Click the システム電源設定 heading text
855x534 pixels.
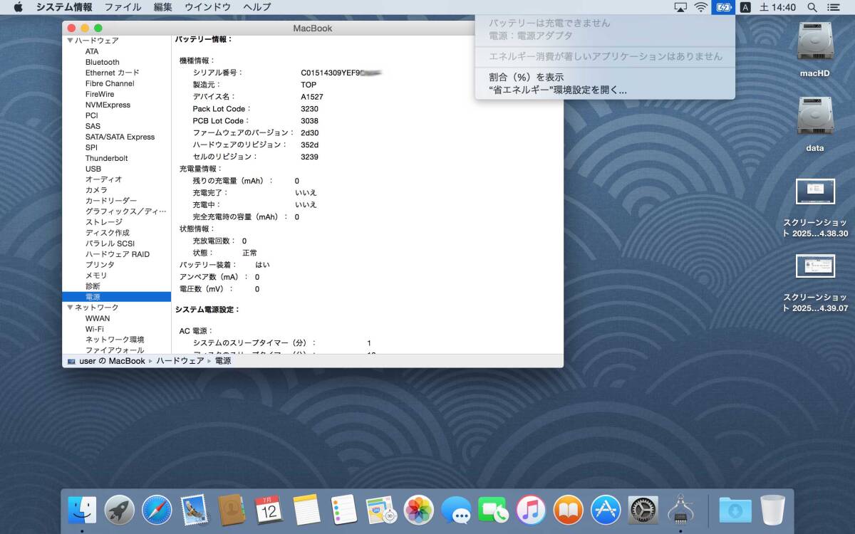pyautogui.click(x=207, y=310)
